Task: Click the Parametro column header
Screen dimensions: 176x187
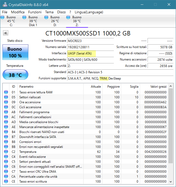Action: (x=50, y=87)
